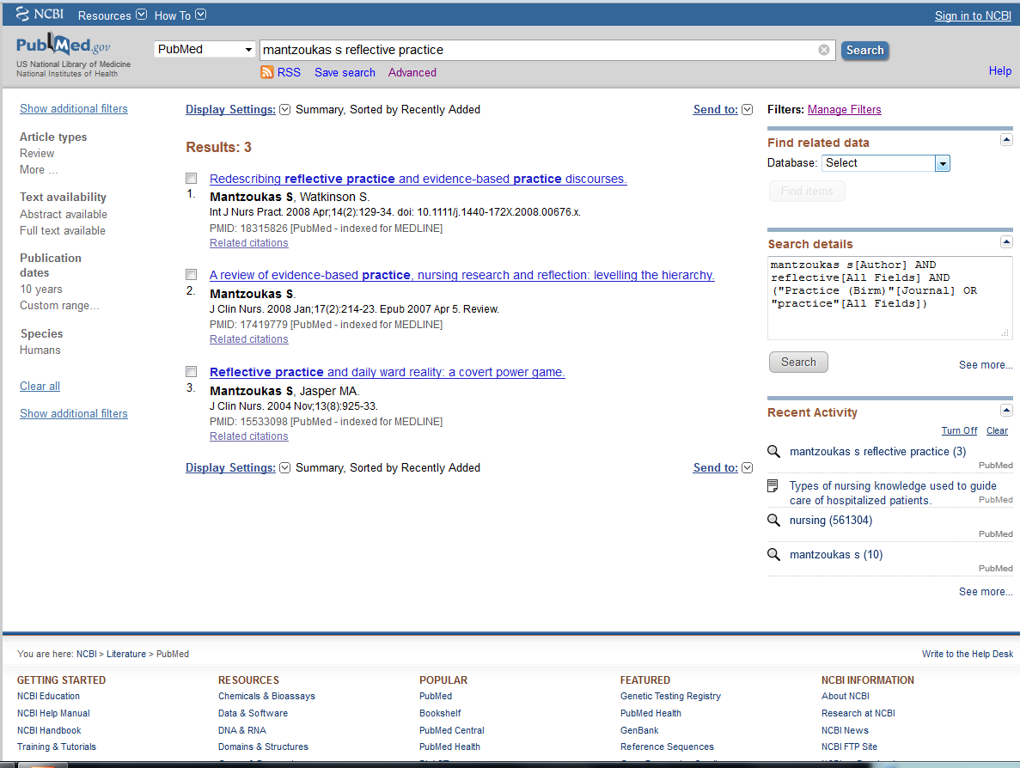This screenshot has height=768, width=1020.
Task: Click top Show additional filters link
Action: (74, 108)
